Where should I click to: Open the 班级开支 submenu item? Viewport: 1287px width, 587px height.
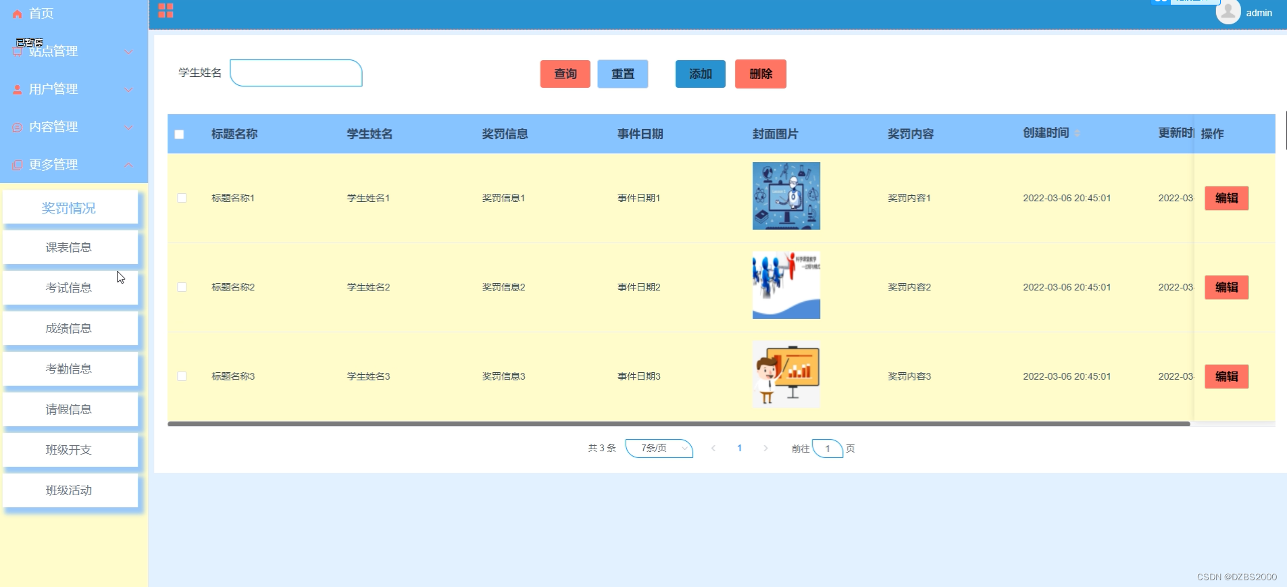pyautogui.click(x=70, y=450)
